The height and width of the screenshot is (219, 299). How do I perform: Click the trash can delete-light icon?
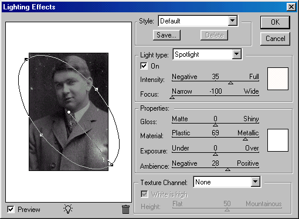tap(125, 210)
